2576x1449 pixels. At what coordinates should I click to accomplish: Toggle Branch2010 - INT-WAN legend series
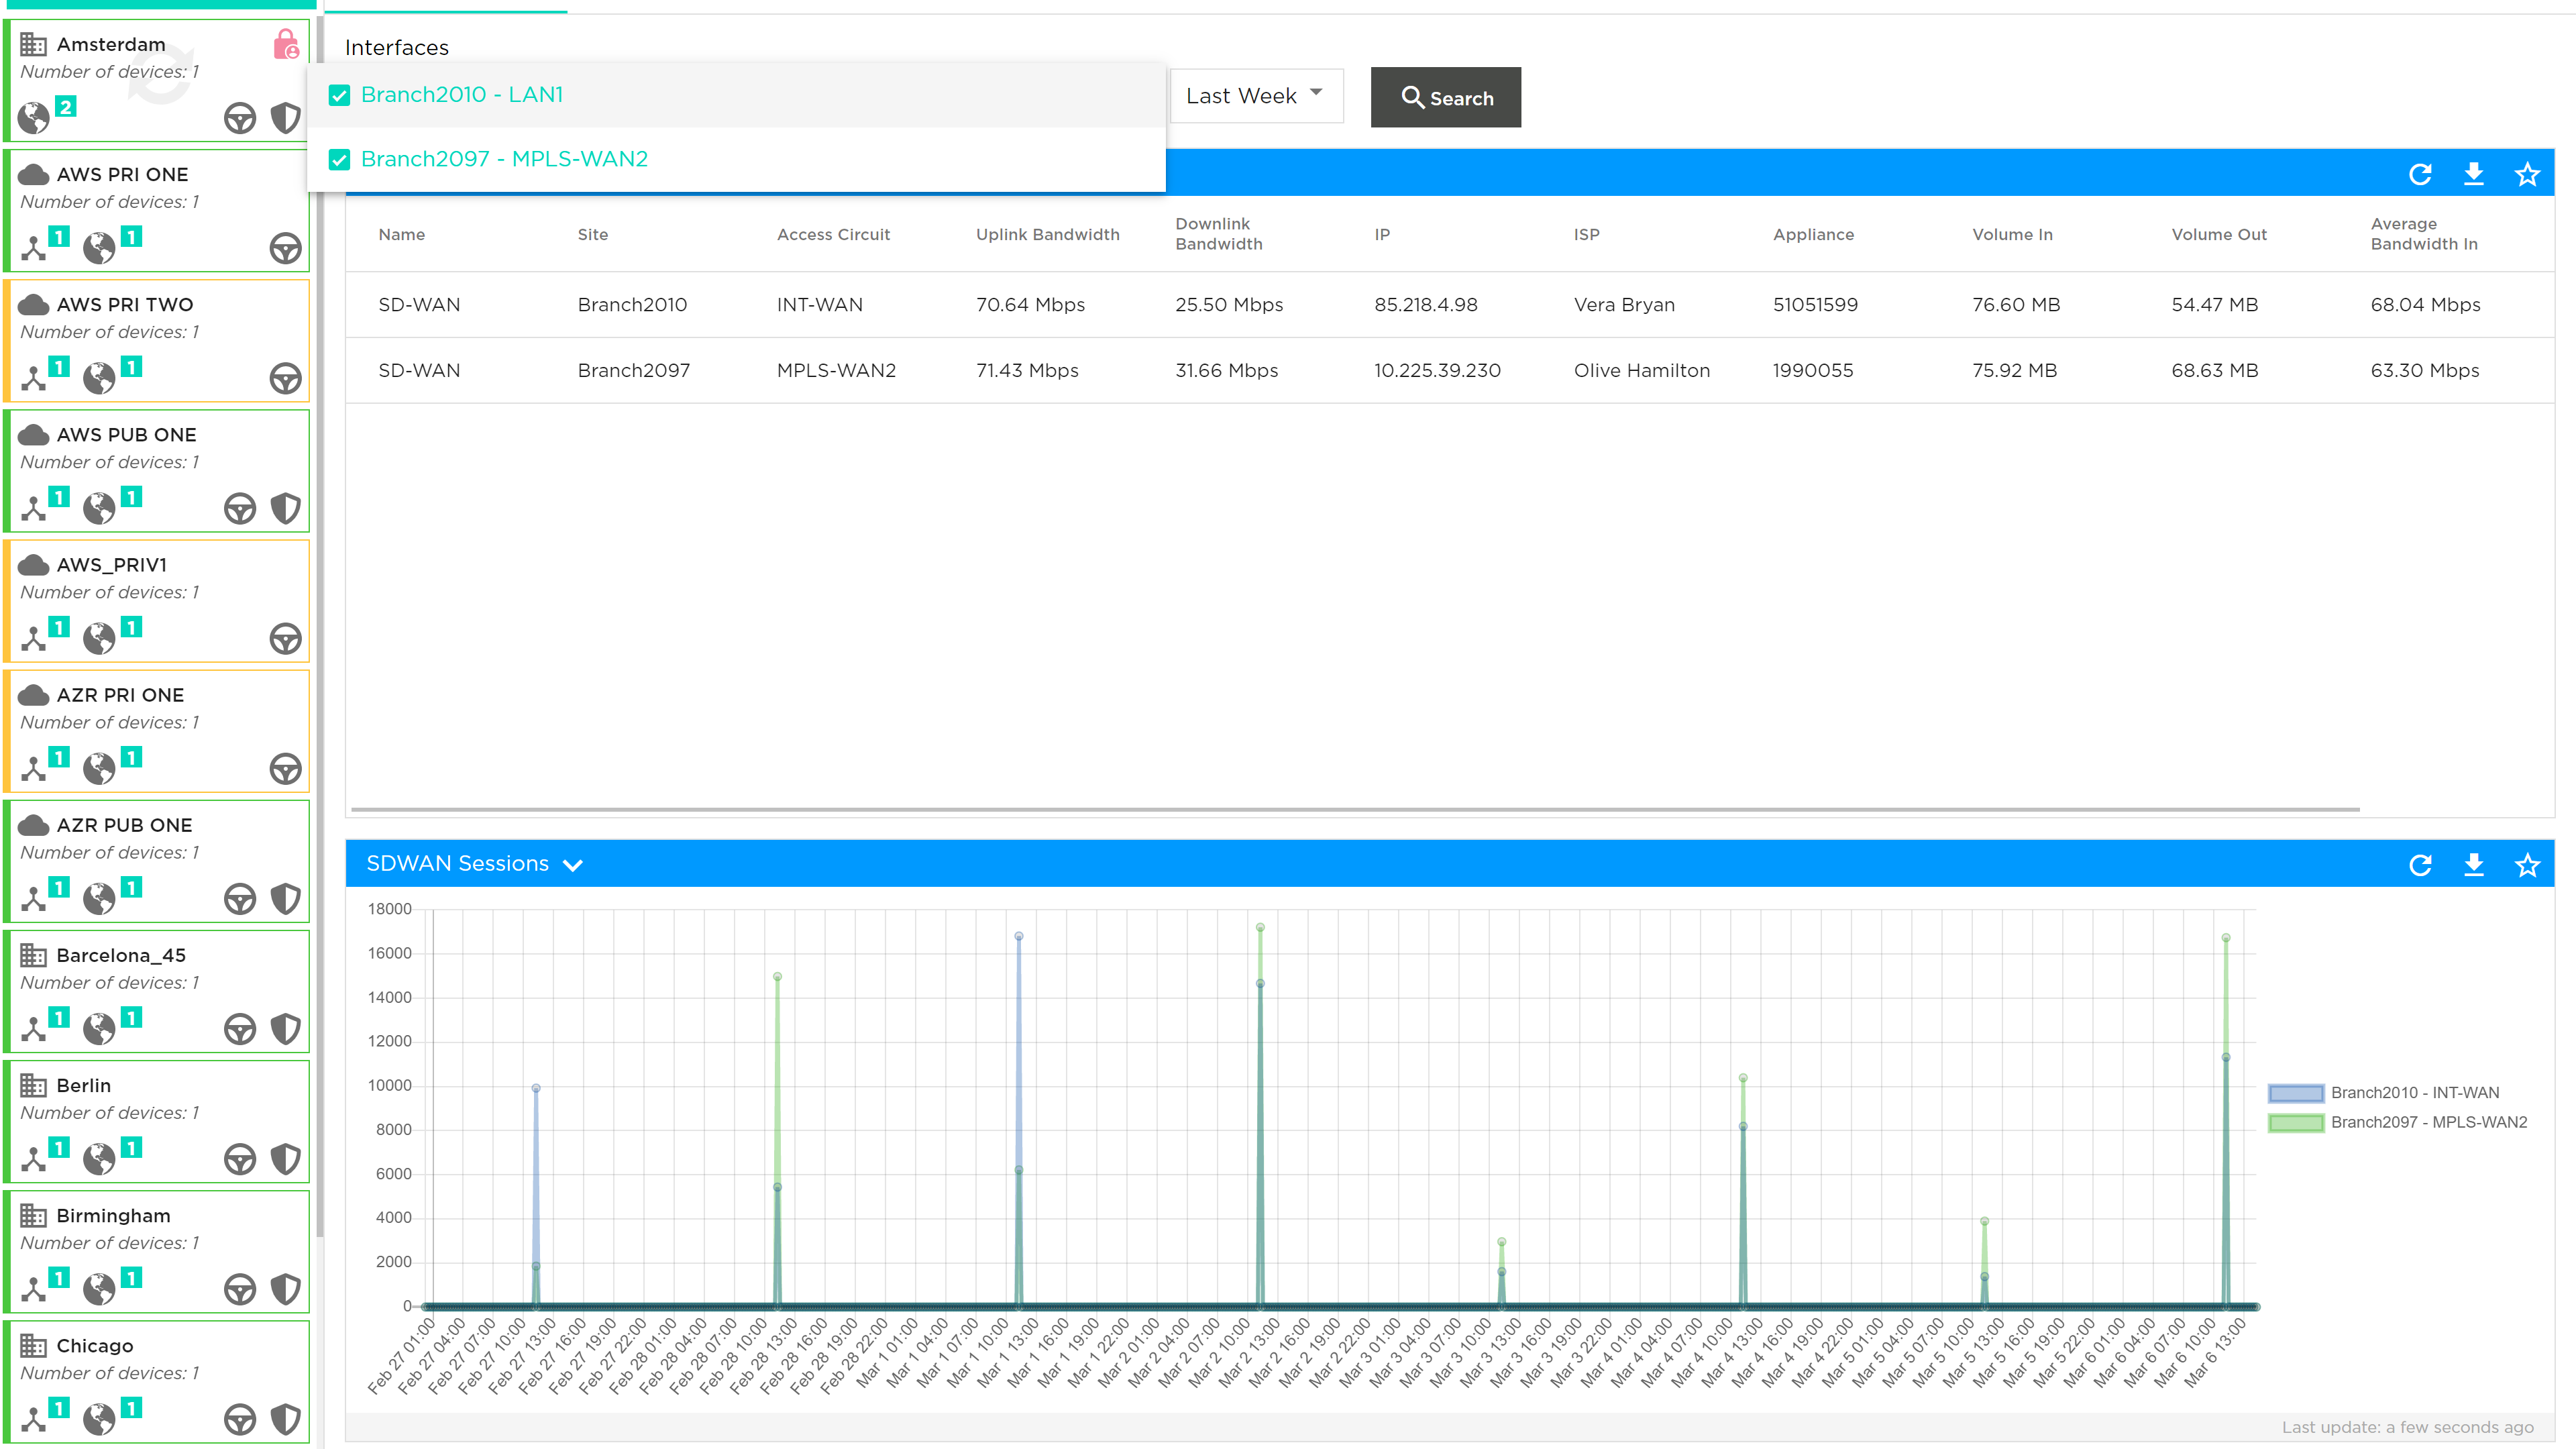tap(2384, 1092)
